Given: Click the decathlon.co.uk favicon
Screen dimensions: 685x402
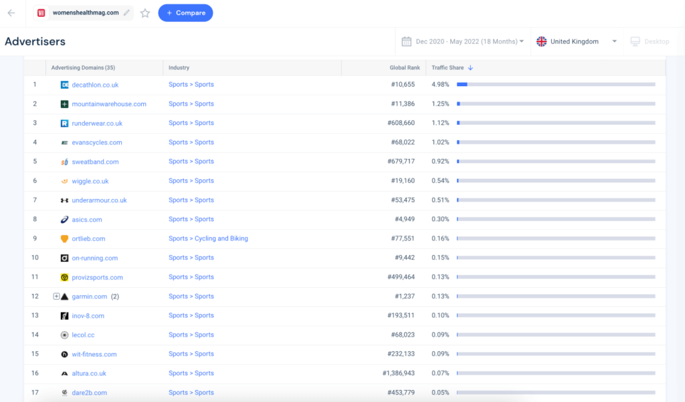Looking at the screenshot, I should click(64, 85).
